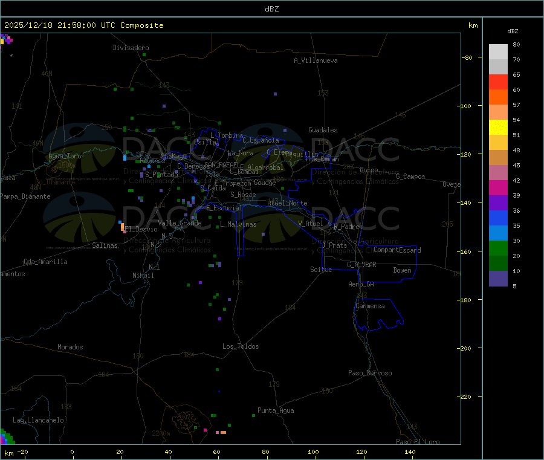Click the L_Malvinas label
This screenshot has width=544, height=460.
pyautogui.click(x=238, y=224)
